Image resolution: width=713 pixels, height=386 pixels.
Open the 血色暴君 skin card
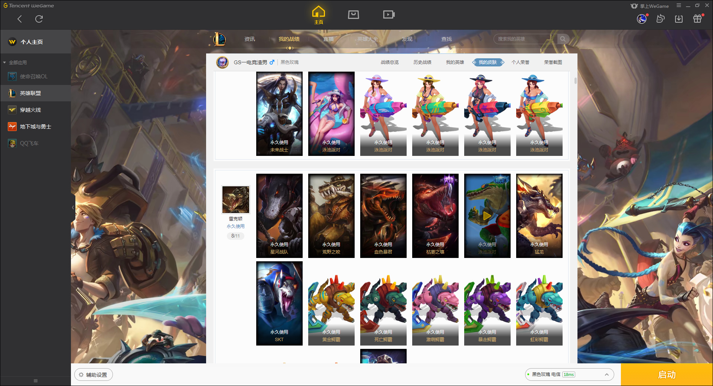pos(383,216)
